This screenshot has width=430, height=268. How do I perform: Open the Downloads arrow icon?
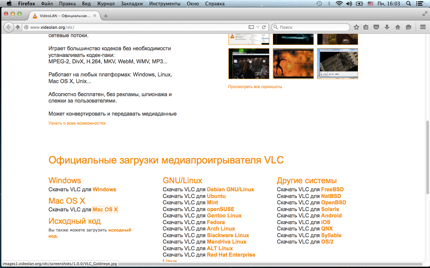[387, 27]
